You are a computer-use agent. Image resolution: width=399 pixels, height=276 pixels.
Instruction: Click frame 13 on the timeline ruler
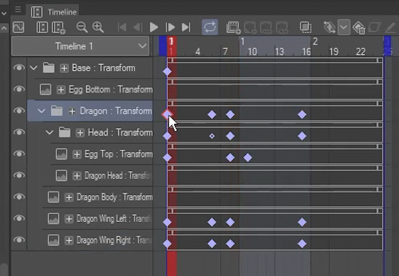click(x=279, y=52)
